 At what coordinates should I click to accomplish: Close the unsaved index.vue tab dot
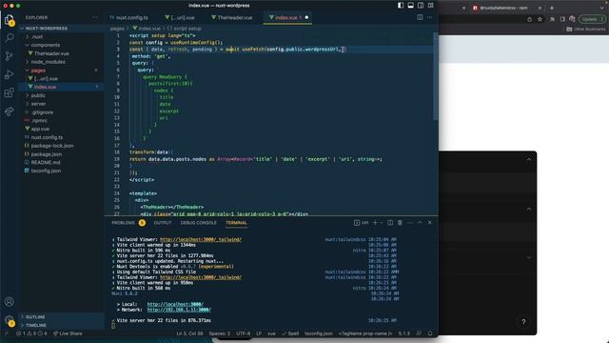(x=306, y=17)
